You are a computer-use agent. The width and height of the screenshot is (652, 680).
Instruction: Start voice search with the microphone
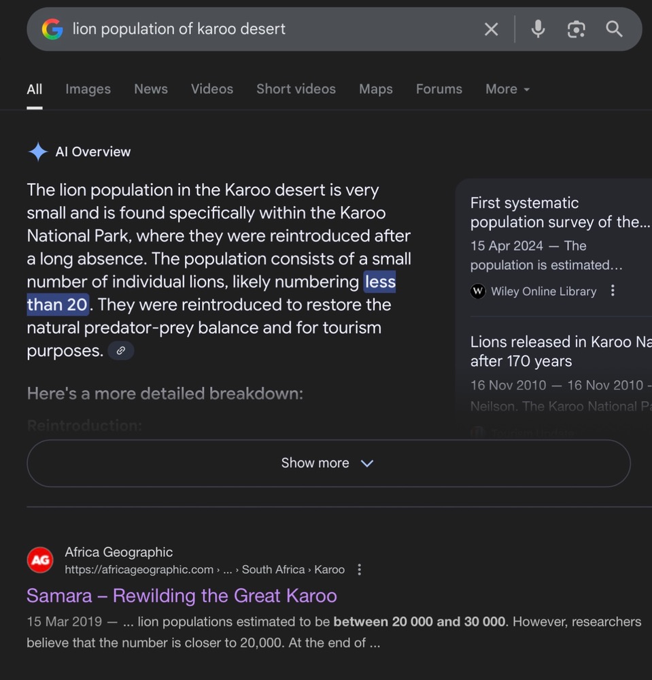click(x=538, y=29)
